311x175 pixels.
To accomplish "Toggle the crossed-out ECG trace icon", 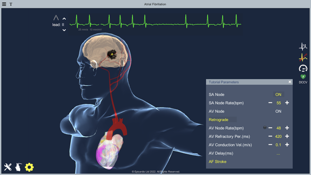I will [303, 57].
